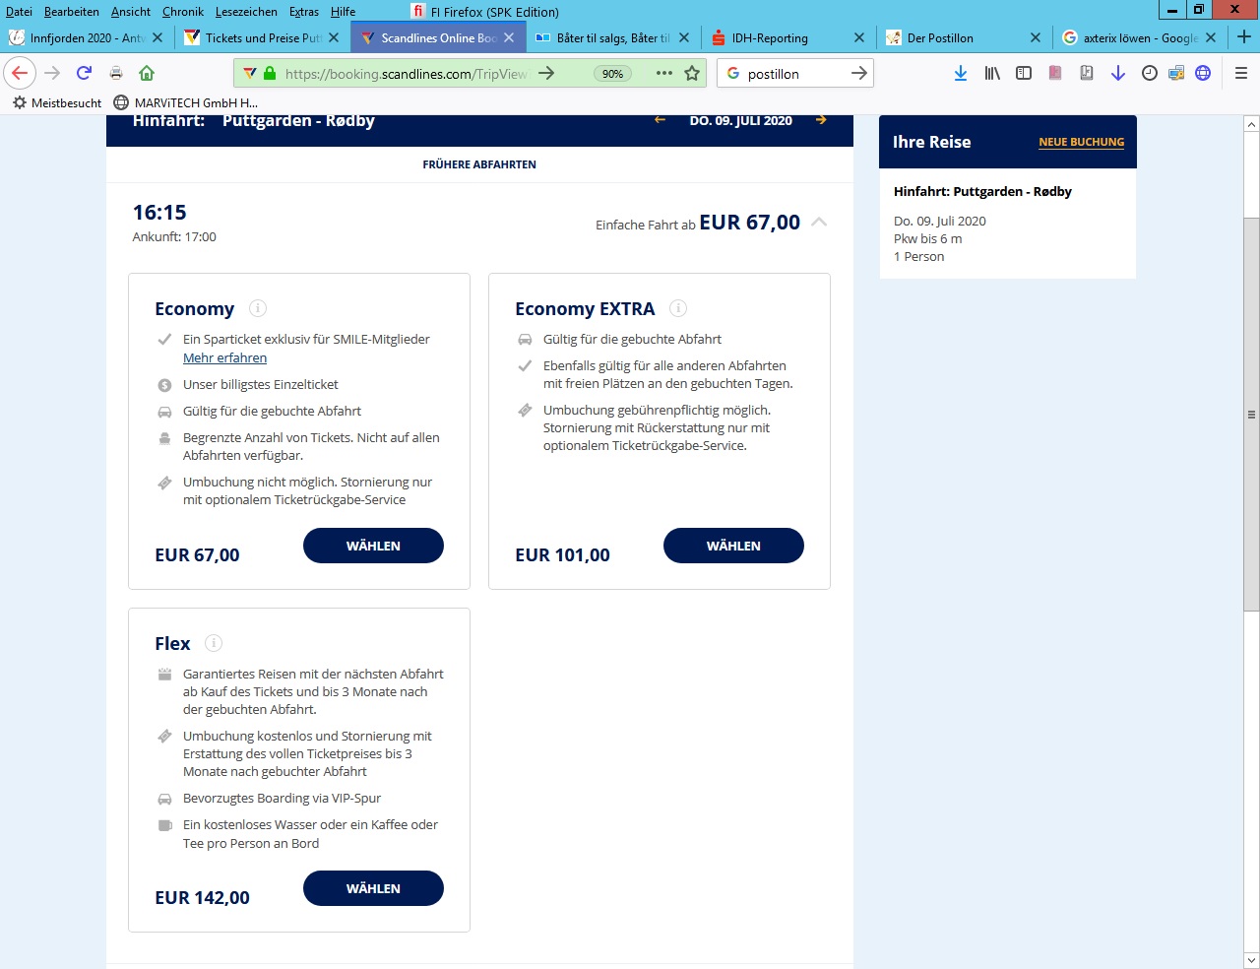Open the Lesezeichen menu
This screenshot has height=969, width=1260.
pos(246,12)
